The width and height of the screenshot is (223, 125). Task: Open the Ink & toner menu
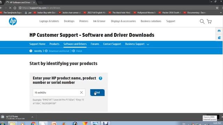click(99, 21)
